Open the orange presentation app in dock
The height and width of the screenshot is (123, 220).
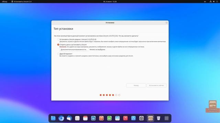coord(101,118)
